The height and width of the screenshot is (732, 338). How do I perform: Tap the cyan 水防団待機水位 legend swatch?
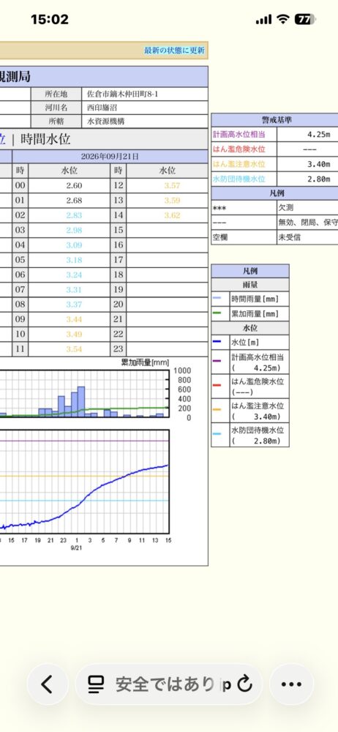(x=217, y=435)
